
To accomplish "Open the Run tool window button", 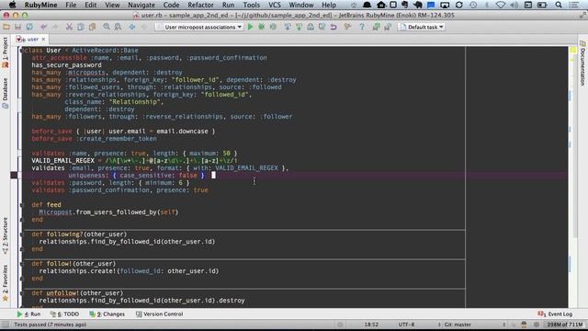I will [28, 314].
